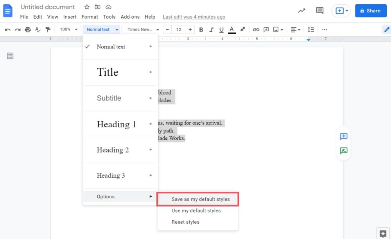This screenshot has height=239, width=391.
Task: Open the Times New Roman font dropdown
Action: pyautogui.click(x=143, y=30)
